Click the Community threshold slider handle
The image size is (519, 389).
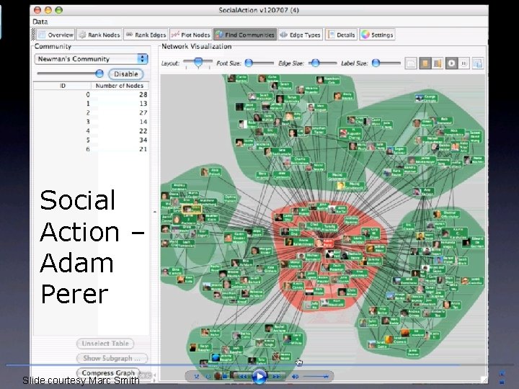pos(99,73)
